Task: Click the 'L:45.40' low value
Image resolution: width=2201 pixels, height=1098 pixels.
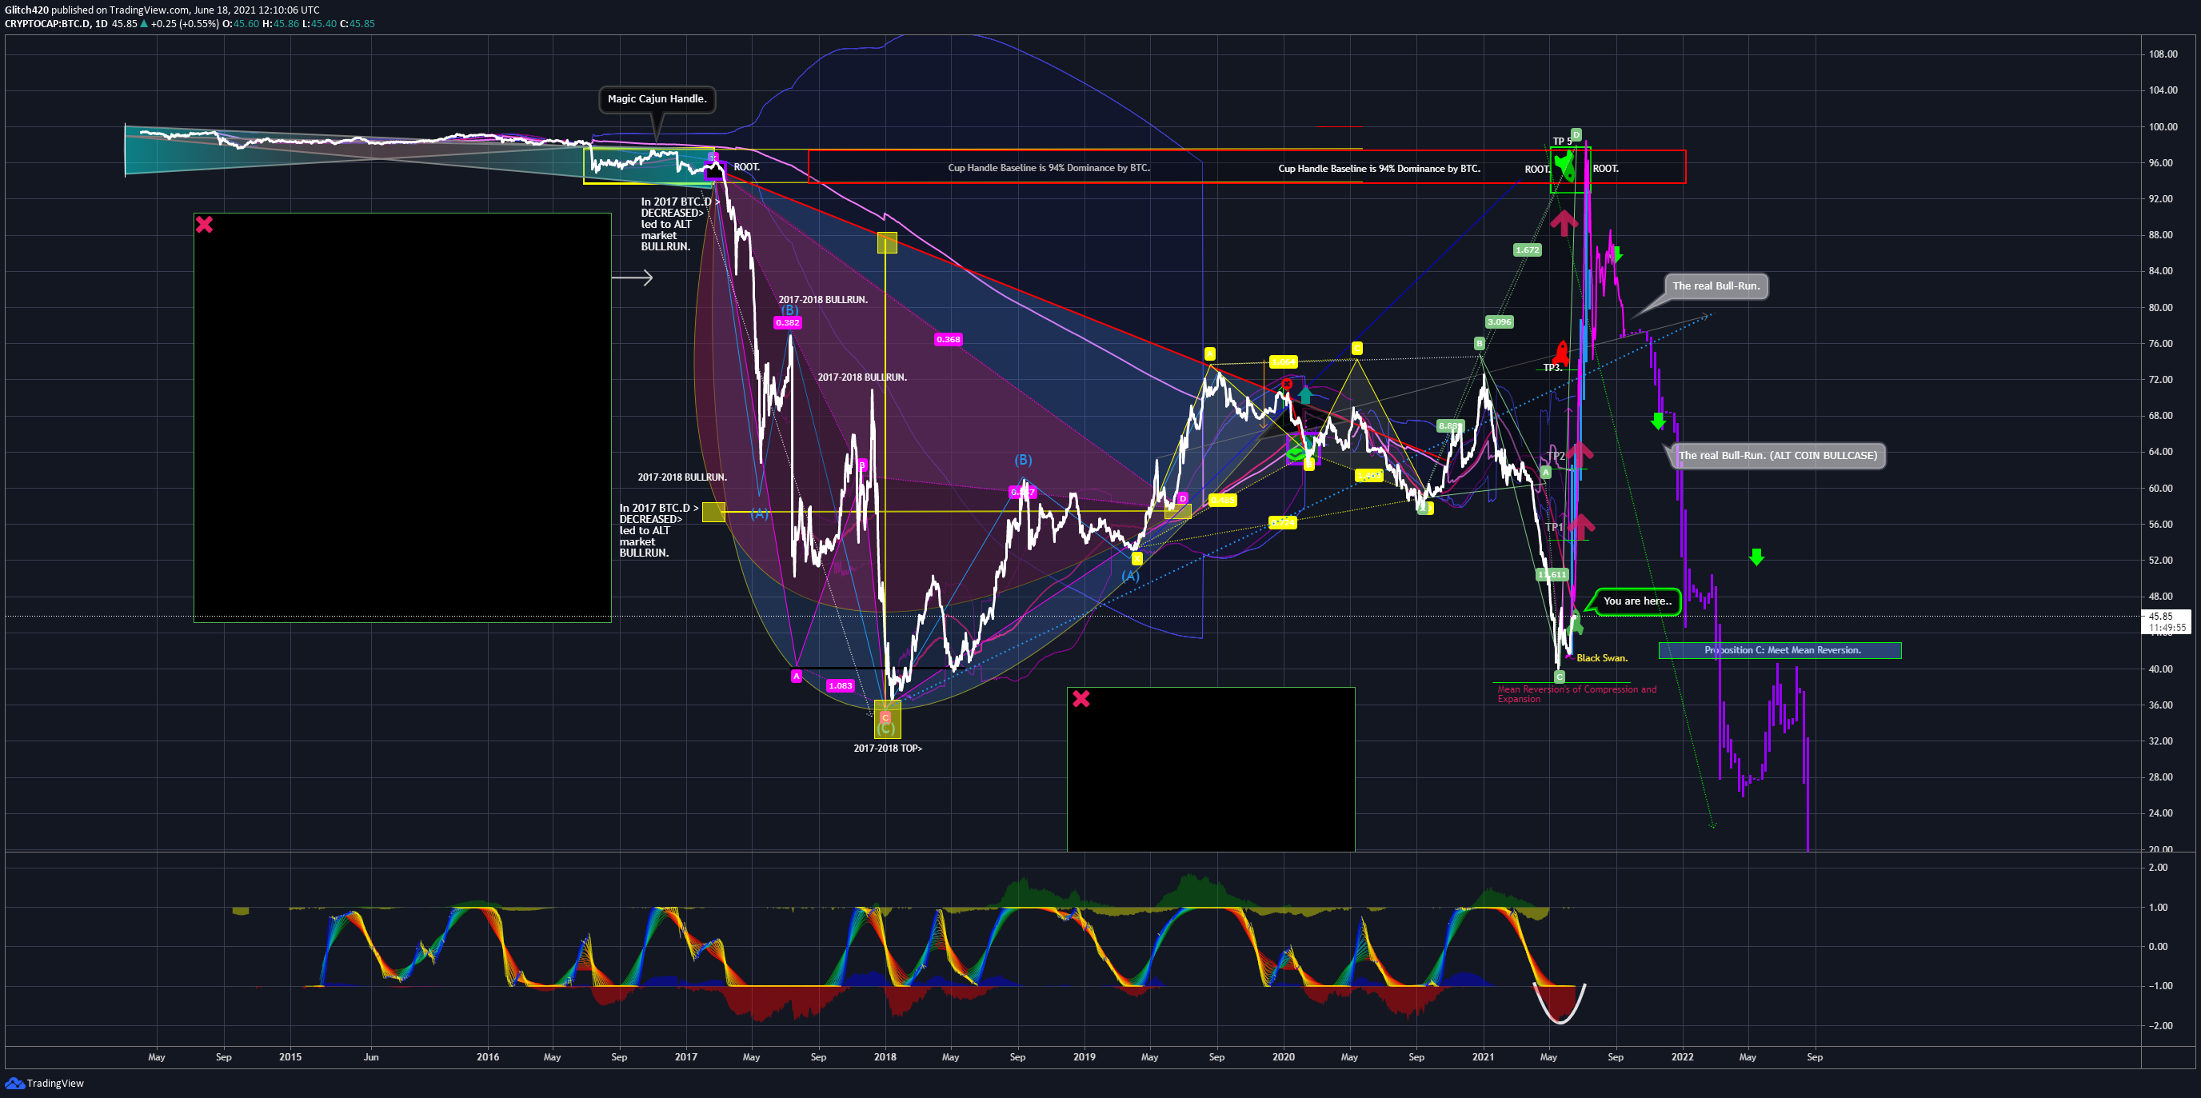Action: tap(320, 24)
